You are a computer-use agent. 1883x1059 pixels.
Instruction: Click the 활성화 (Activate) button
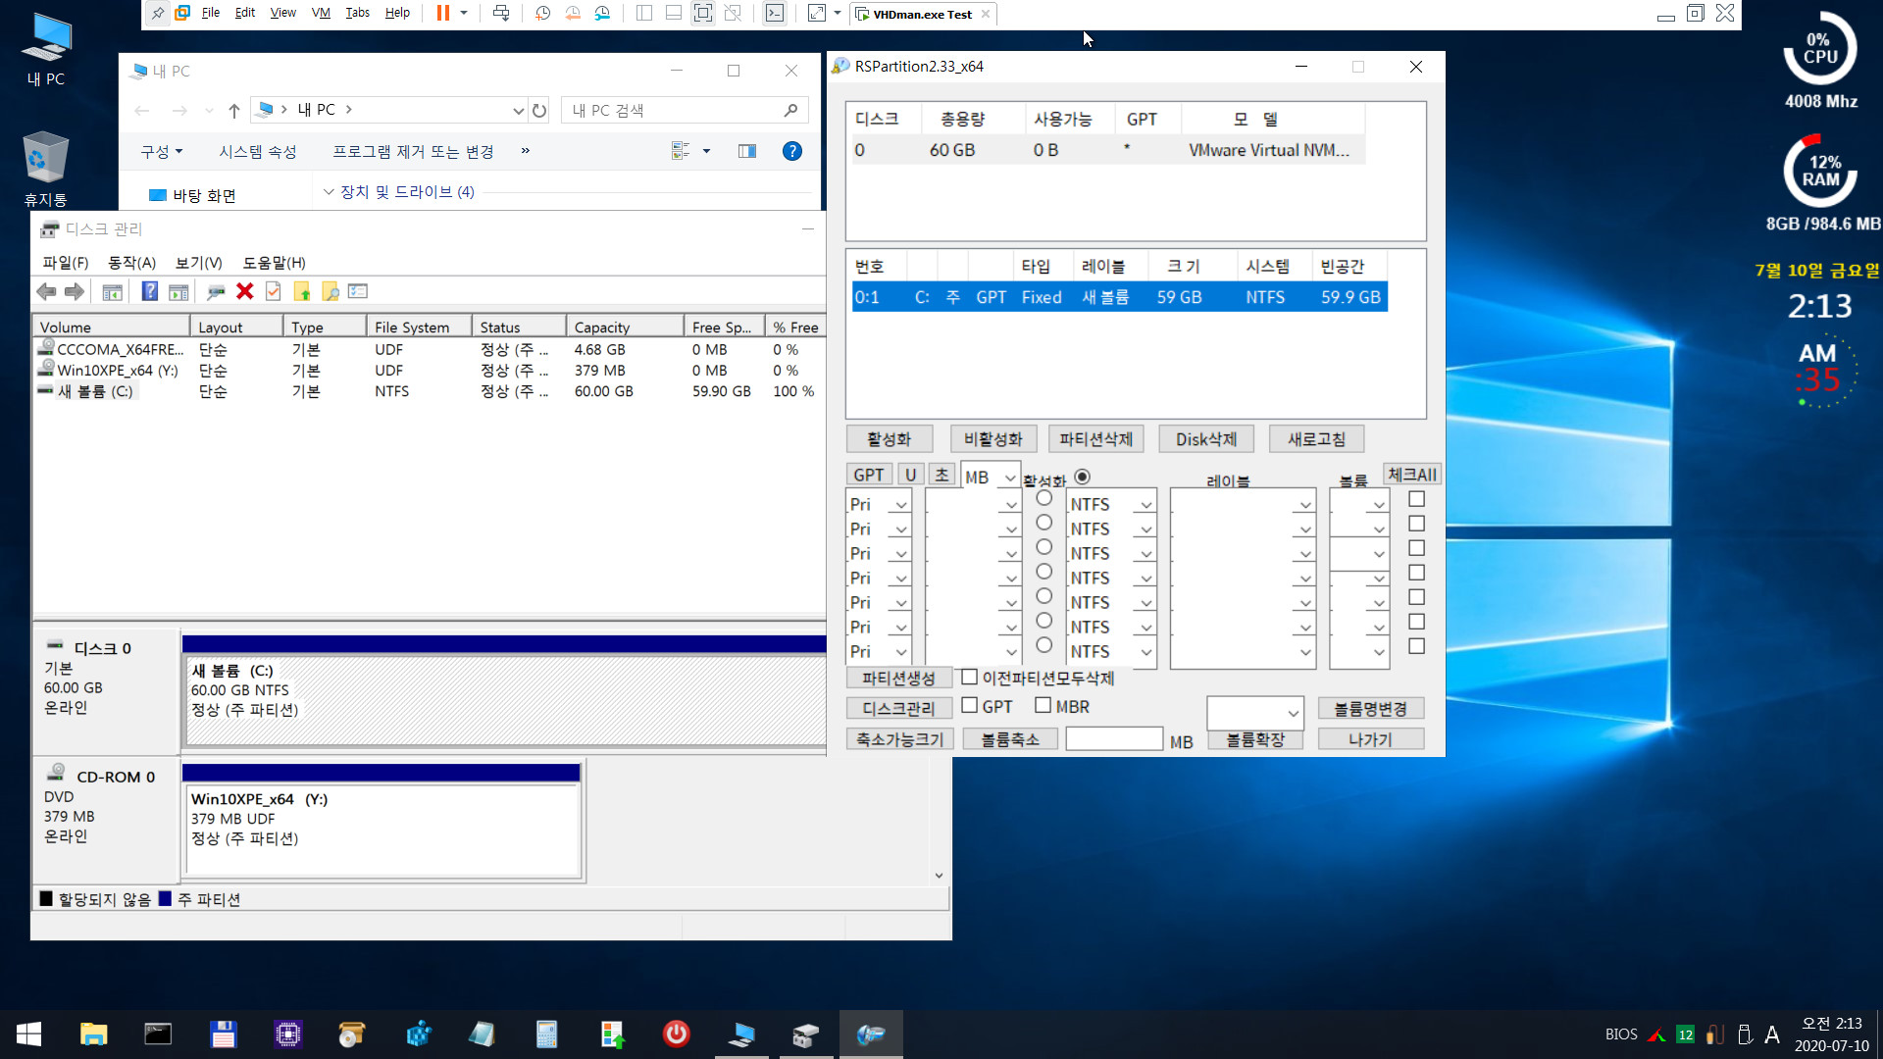[x=888, y=438]
